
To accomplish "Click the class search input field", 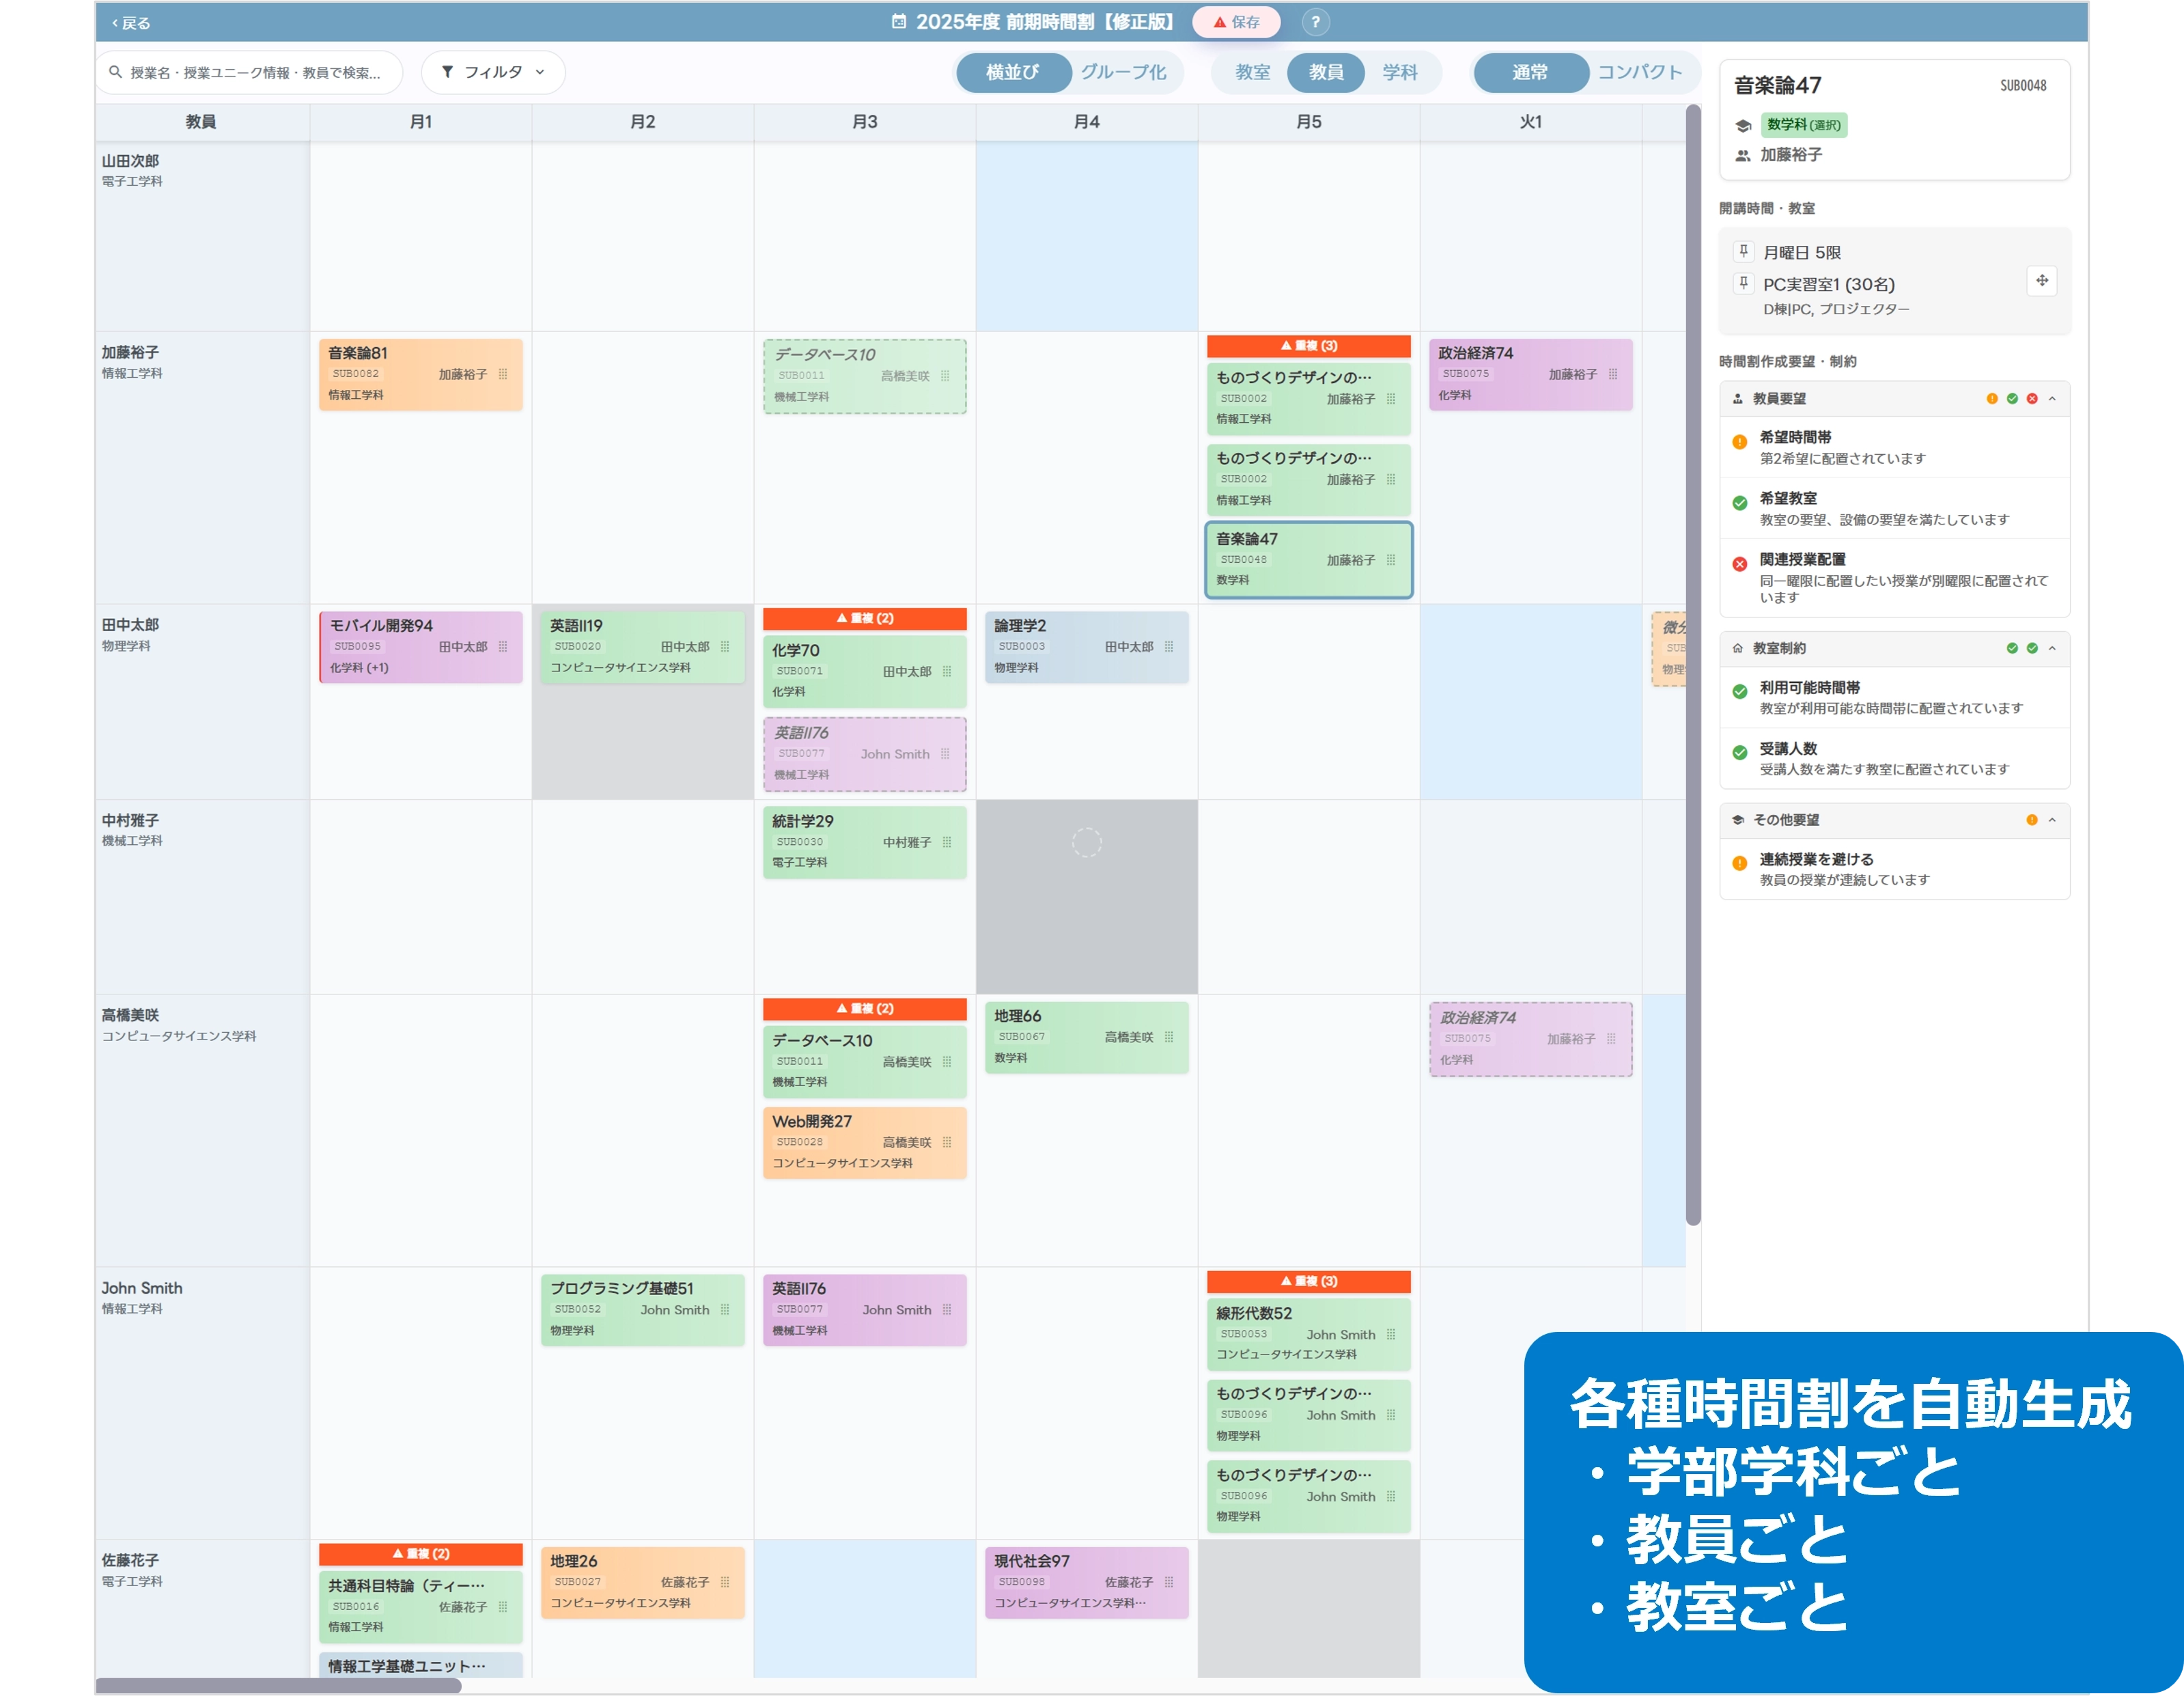I will (x=254, y=72).
